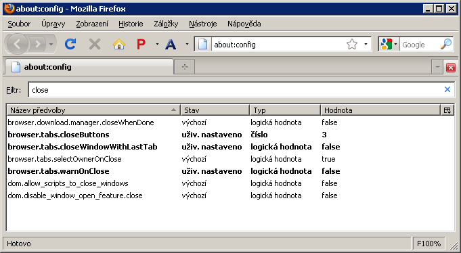This screenshot has width=461, height=253.
Task: Click F100% zoom indicator in status bar
Action: click(x=429, y=244)
